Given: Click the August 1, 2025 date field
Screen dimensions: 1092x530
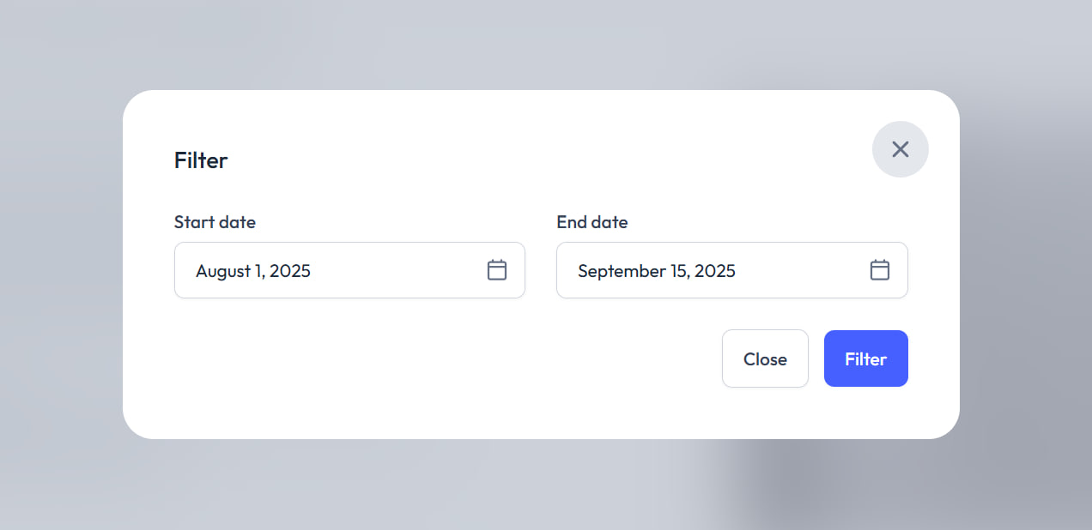Looking at the screenshot, I should point(326,271).
